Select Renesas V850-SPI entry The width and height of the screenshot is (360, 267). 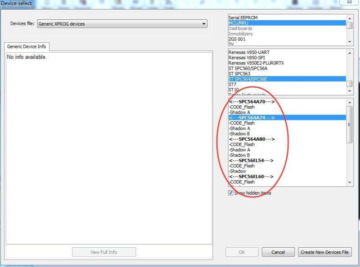click(x=287, y=58)
